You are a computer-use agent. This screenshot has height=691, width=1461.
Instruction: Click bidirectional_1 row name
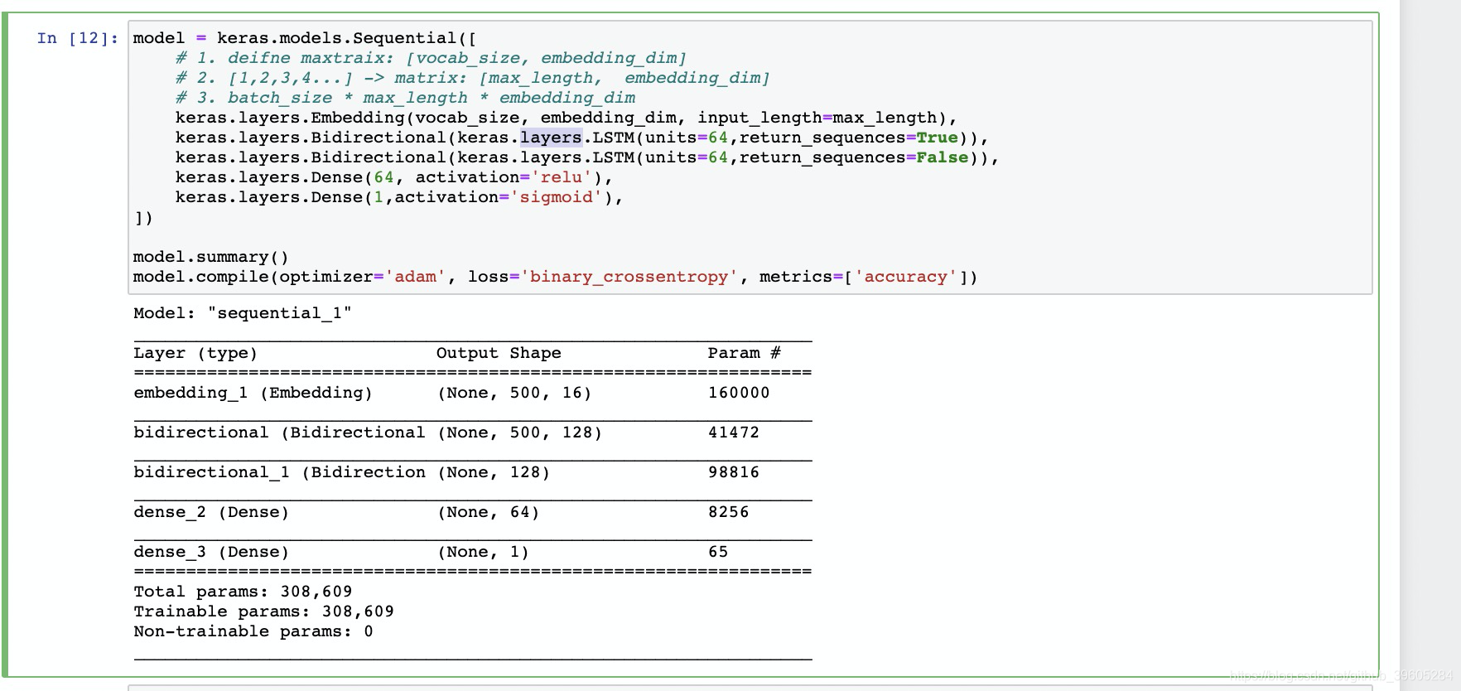279,472
